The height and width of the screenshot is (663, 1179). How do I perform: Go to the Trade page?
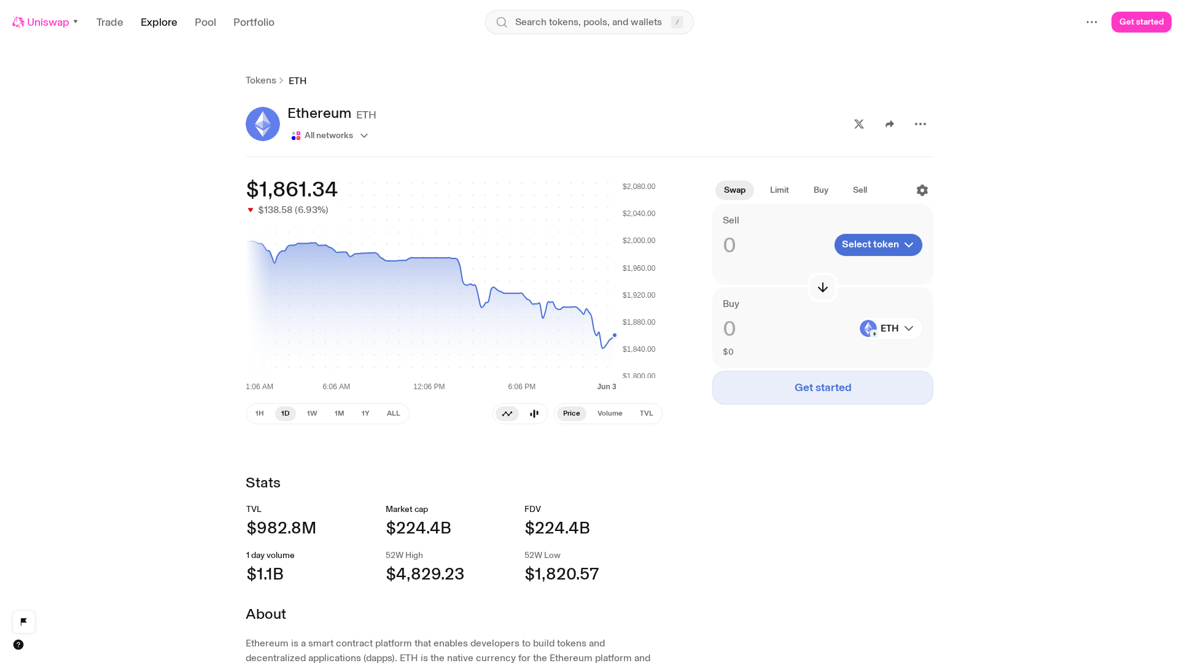pyautogui.click(x=110, y=22)
